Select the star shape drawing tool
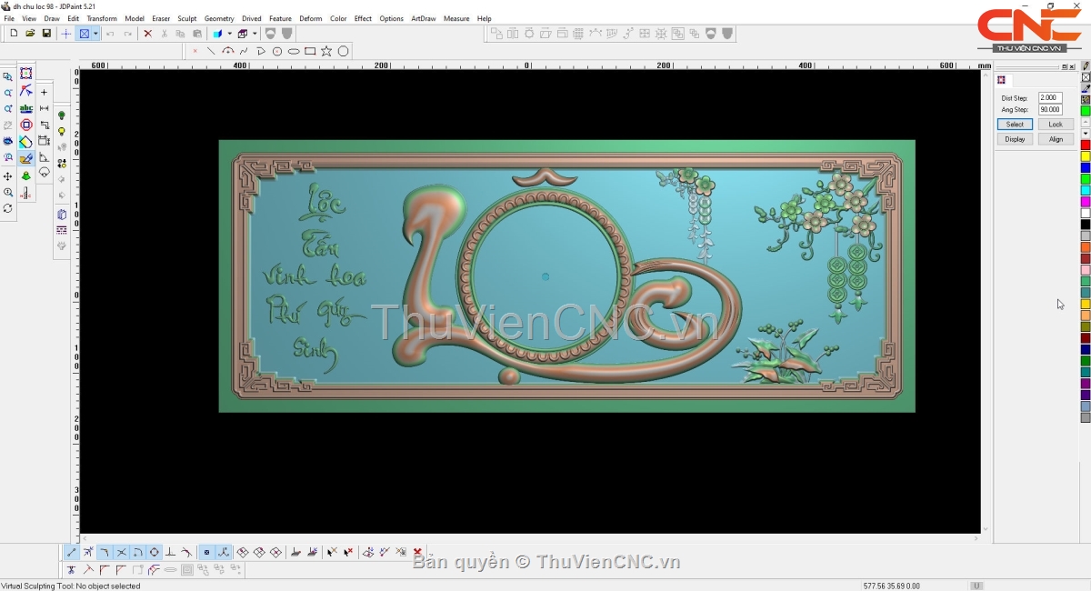The image size is (1091, 591). click(x=326, y=52)
